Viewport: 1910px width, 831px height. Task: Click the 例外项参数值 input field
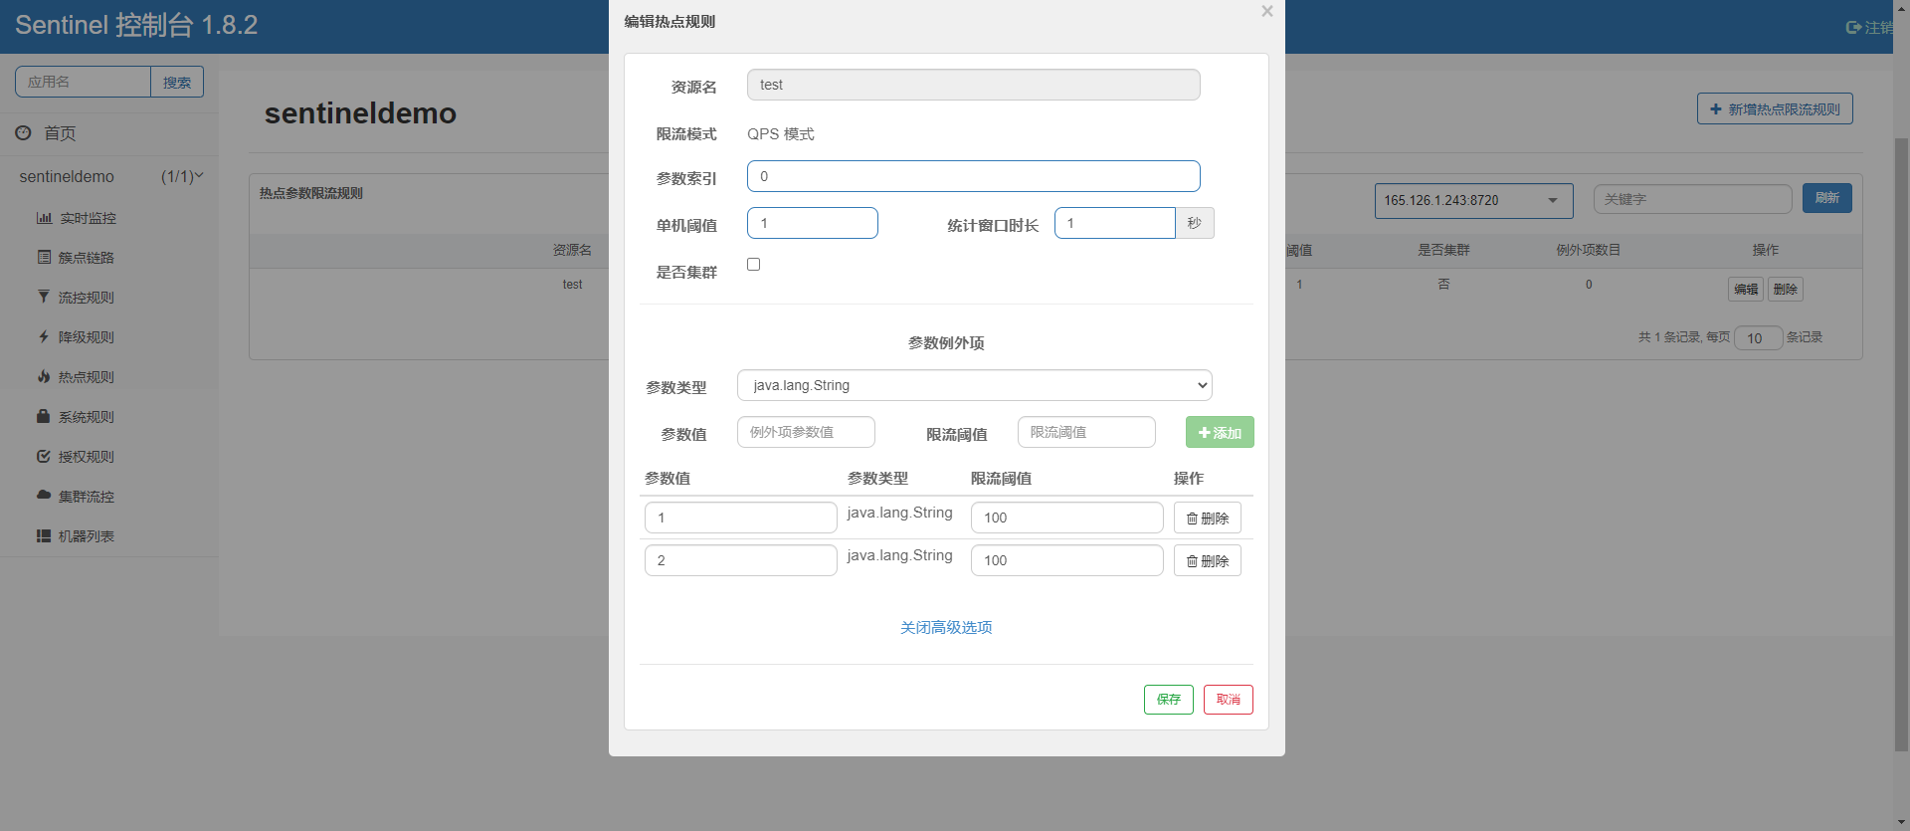(x=806, y=432)
